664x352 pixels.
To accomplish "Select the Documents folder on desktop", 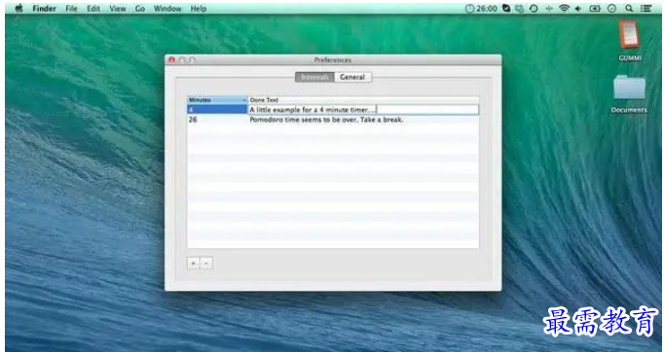I will (x=629, y=94).
